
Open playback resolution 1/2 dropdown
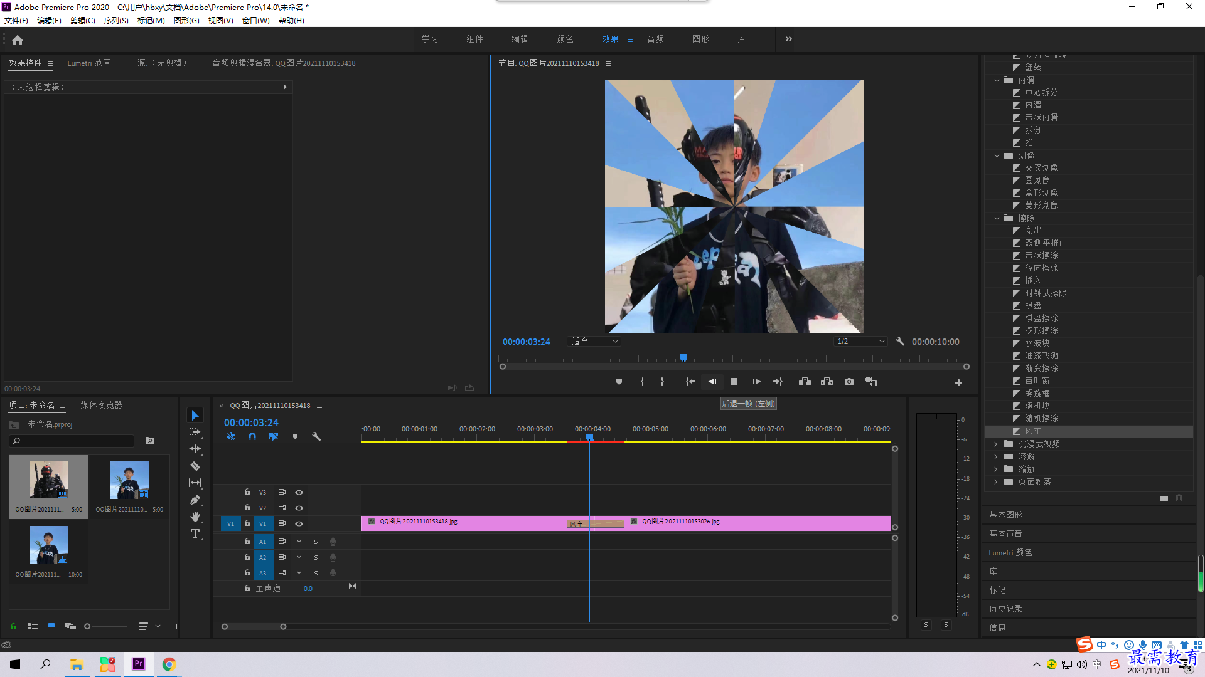tap(860, 342)
